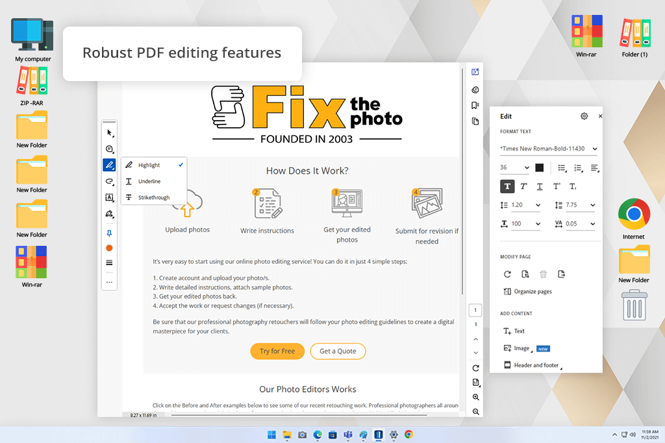Click the Try for Free button
Image resolution: width=665 pixels, height=443 pixels.
(277, 351)
